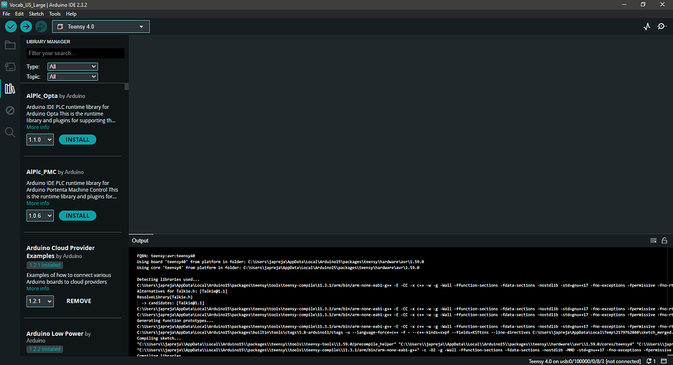
Task: Open AlPlc_PMC version 1.0.6 dropdown
Action: pos(40,216)
